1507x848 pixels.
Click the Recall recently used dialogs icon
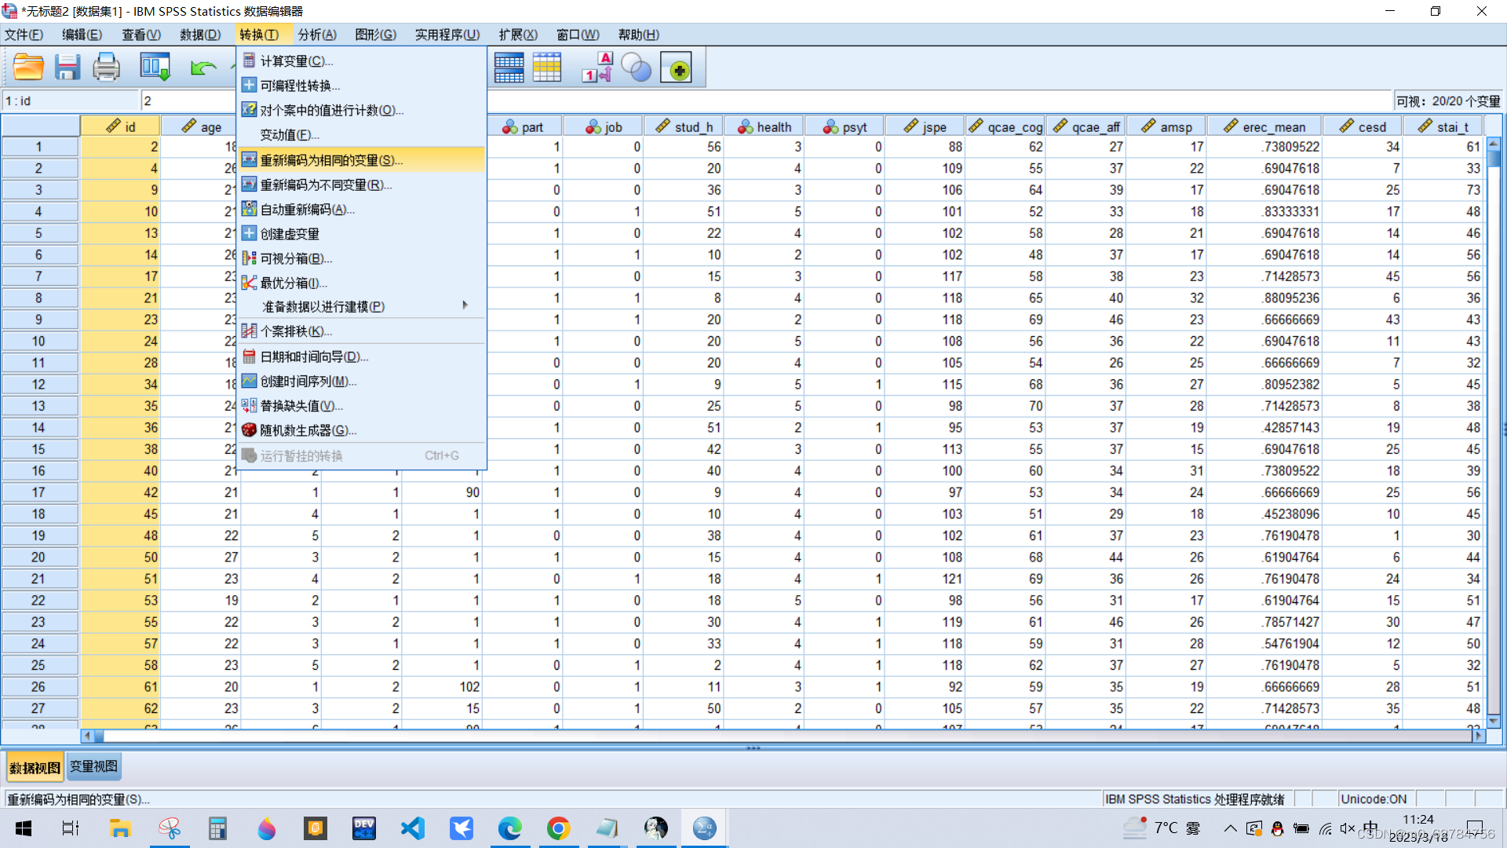155,68
